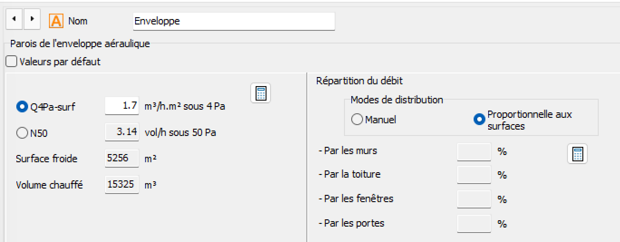Viewport: 620px width, 242px height.
Task: Click the Q4Pa-surf value field 1.7
Action: tap(122, 106)
